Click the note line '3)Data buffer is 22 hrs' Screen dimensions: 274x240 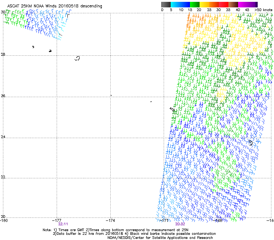point(134,234)
